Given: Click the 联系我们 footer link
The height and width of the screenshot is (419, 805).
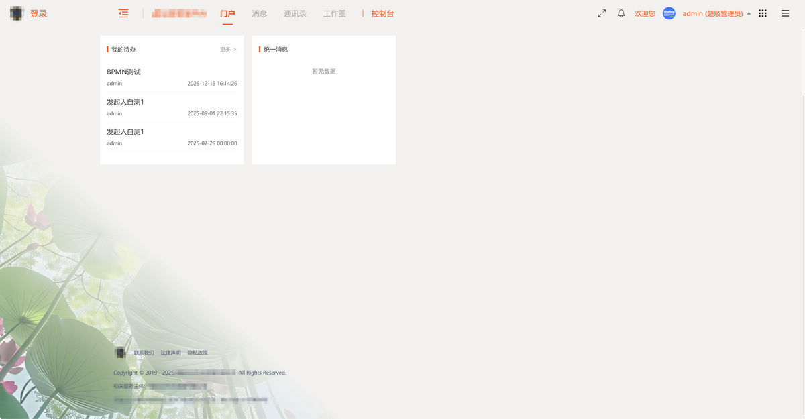Looking at the screenshot, I should tap(144, 353).
